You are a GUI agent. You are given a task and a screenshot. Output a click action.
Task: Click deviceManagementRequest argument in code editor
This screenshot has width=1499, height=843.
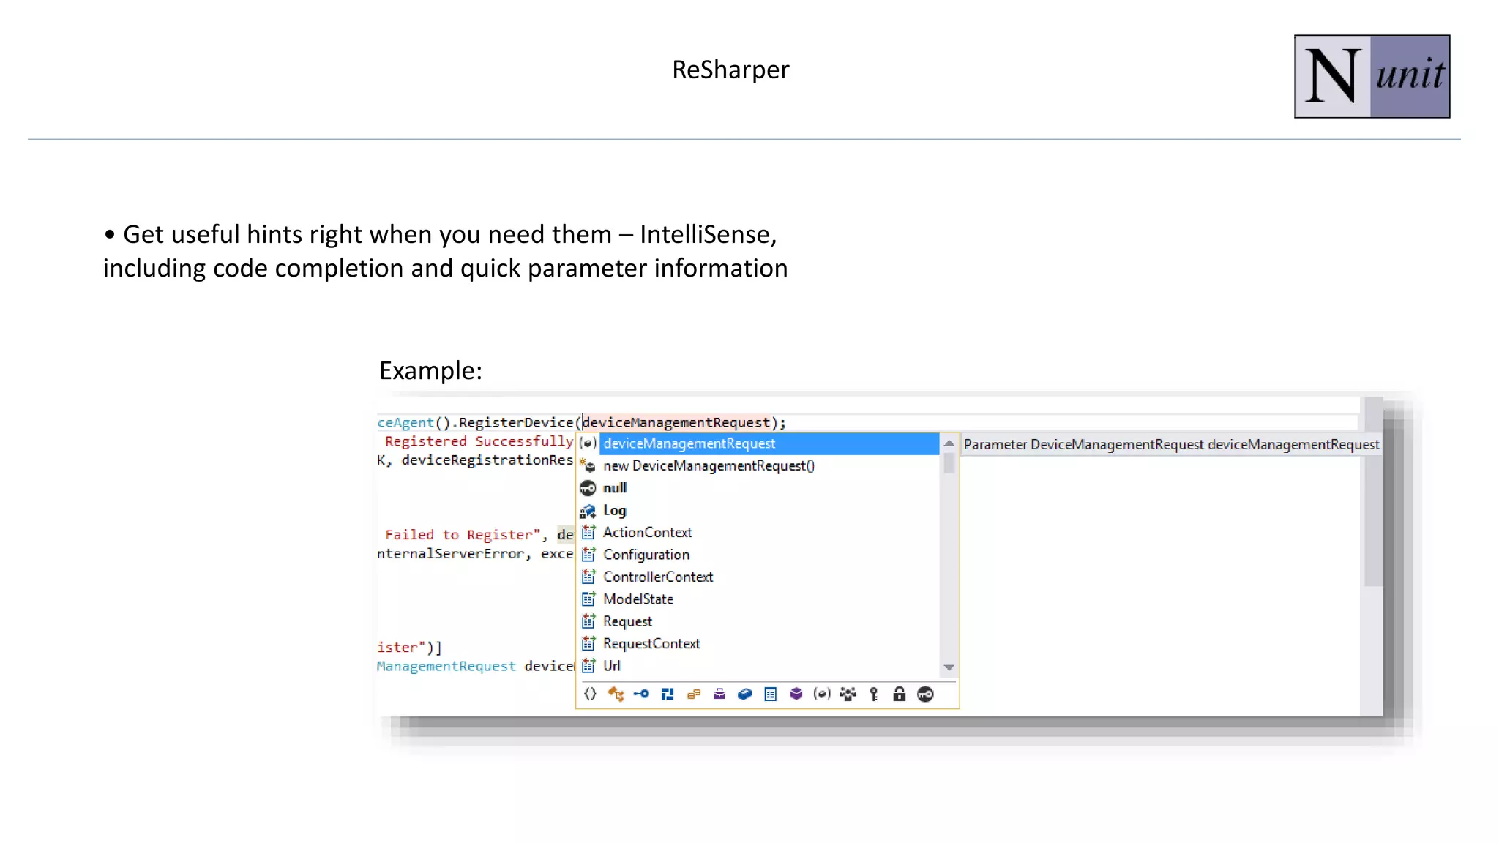pyautogui.click(x=676, y=422)
